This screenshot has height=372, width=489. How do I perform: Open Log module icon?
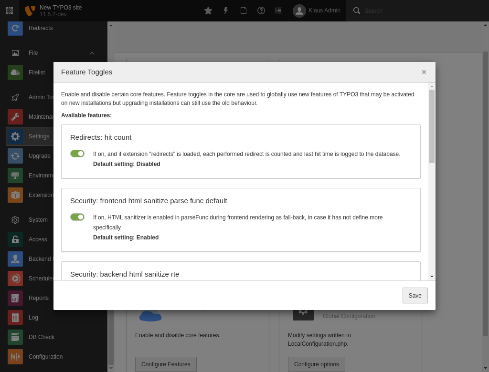click(x=15, y=318)
